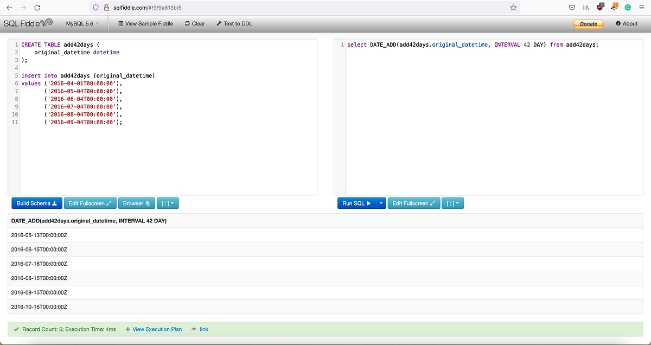
Task: Click the Build Schema button
Action: (x=36, y=203)
